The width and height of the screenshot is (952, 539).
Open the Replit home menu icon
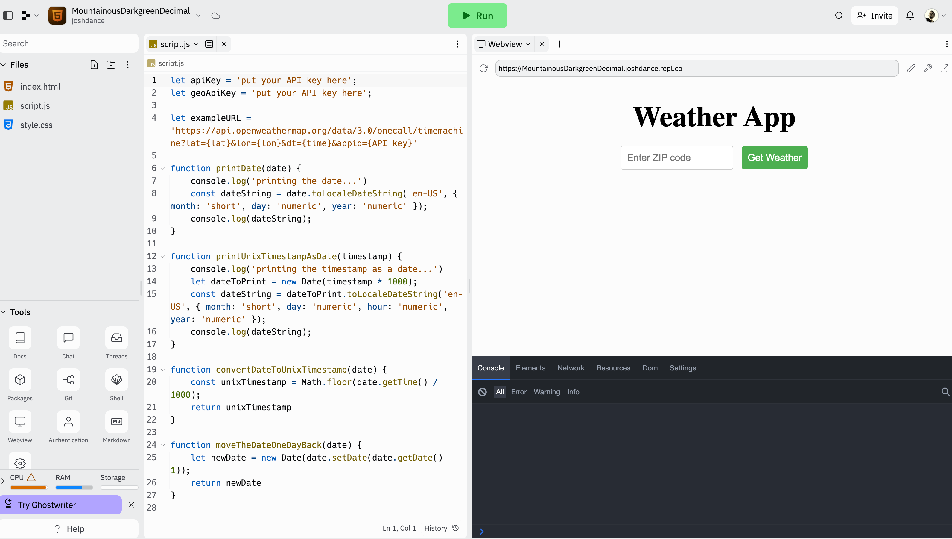coord(26,16)
